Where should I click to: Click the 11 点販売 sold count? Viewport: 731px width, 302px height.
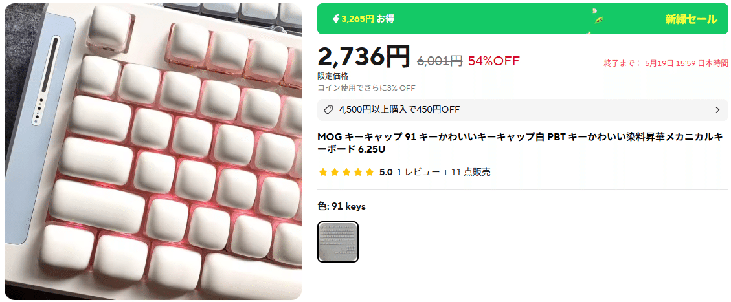[x=471, y=172]
